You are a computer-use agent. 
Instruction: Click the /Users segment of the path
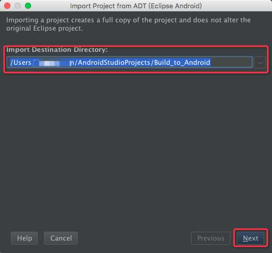(21, 62)
